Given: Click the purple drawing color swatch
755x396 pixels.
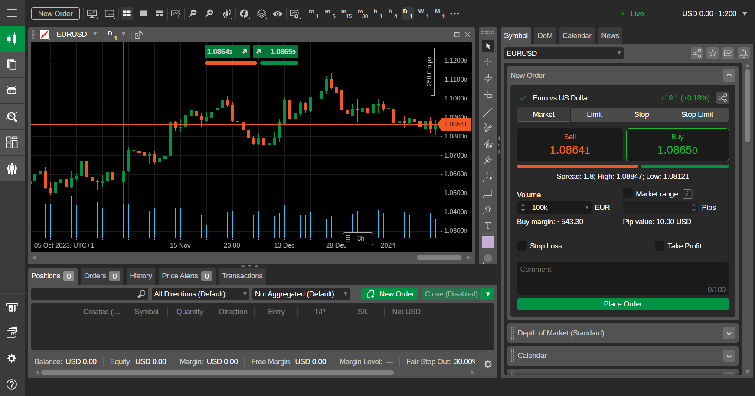Looking at the screenshot, I should pyautogui.click(x=488, y=242).
